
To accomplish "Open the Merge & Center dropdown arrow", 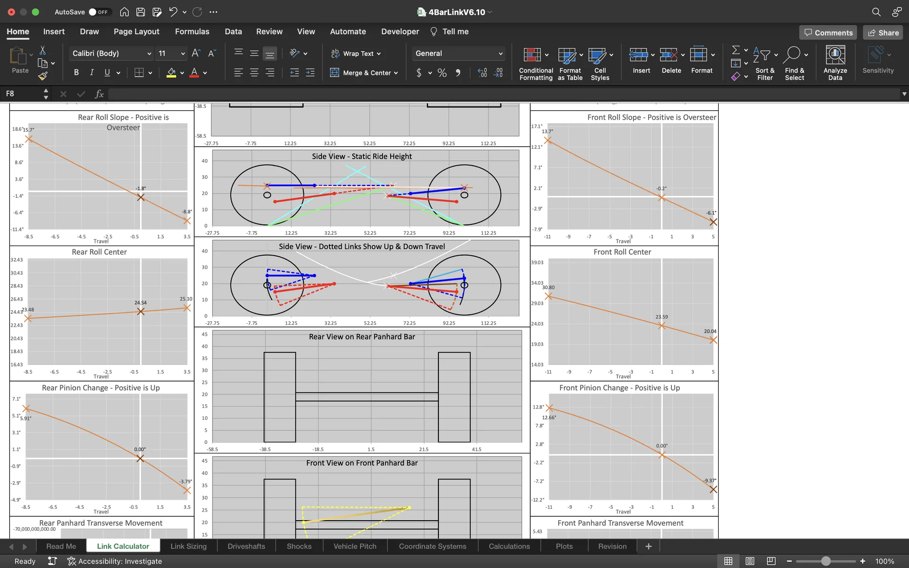I will coord(396,73).
